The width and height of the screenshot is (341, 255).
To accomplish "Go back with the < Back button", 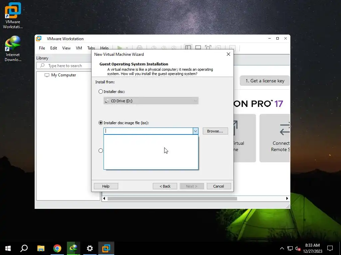I will click(x=165, y=186).
